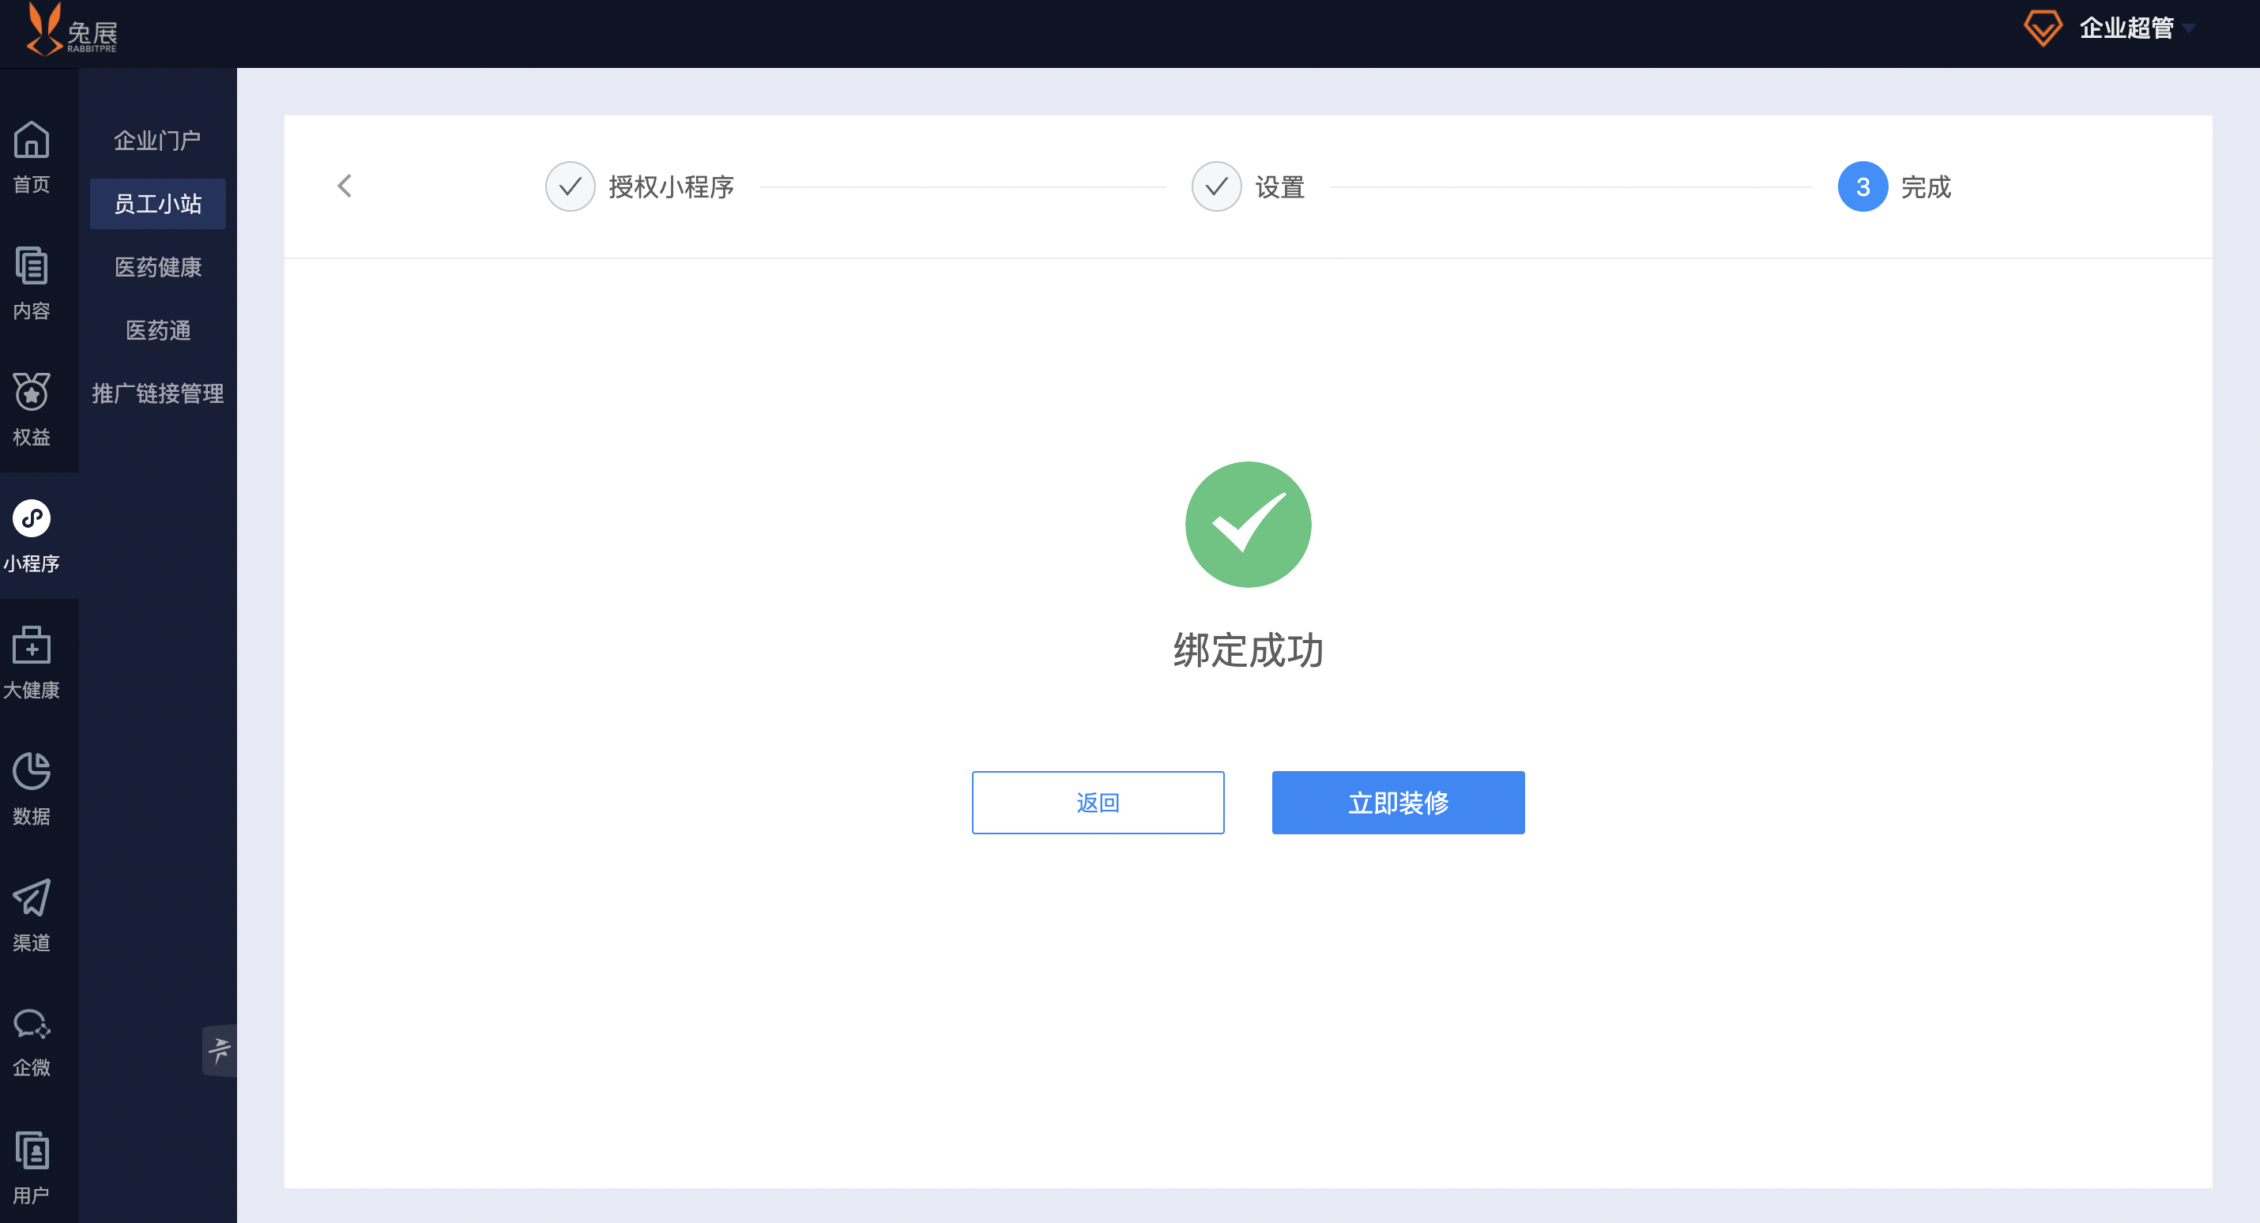The width and height of the screenshot is (2260, 1223).
Task: Open the 数据 pie chart icon
Action: [x=32, y=771]
